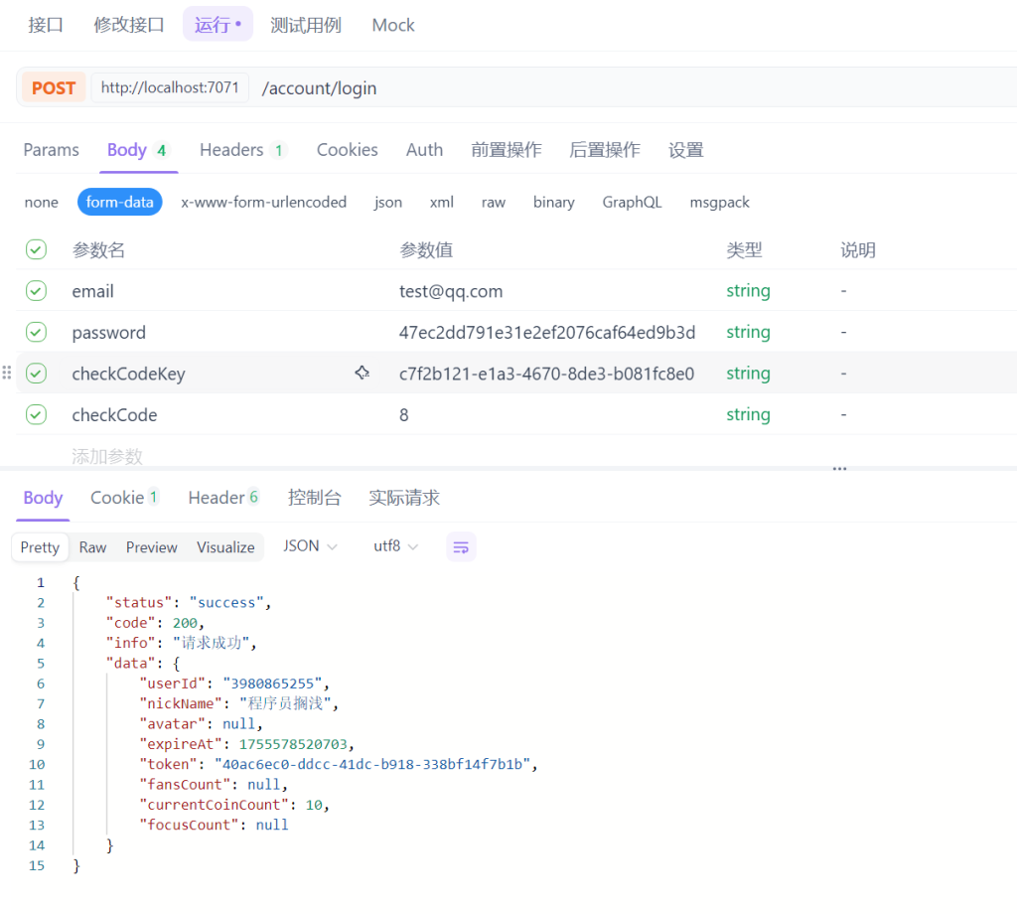
Task: Click the POST method badge
Action: [54, 87]
